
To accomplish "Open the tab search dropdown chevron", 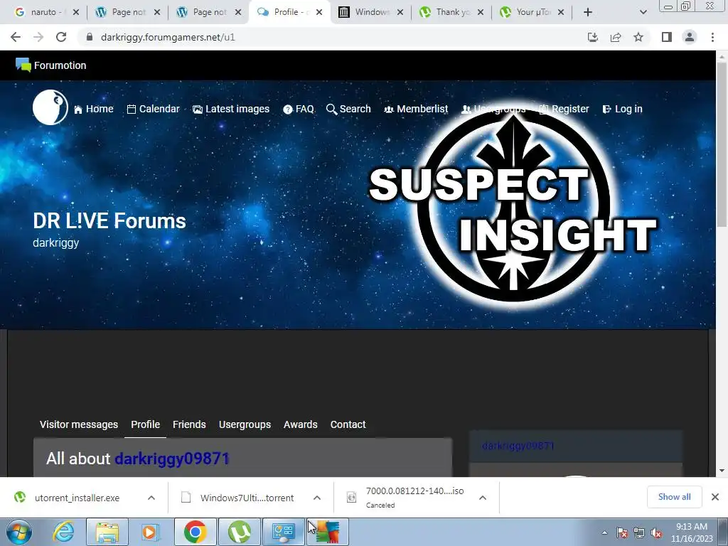I will (x=643, y=12).
